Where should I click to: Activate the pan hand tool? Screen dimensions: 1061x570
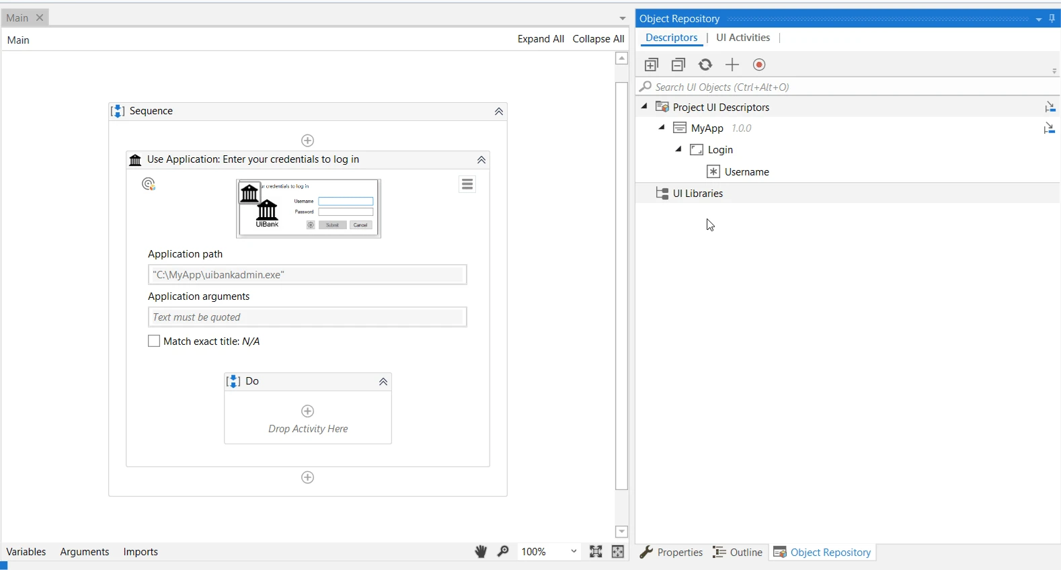[481, 552]
